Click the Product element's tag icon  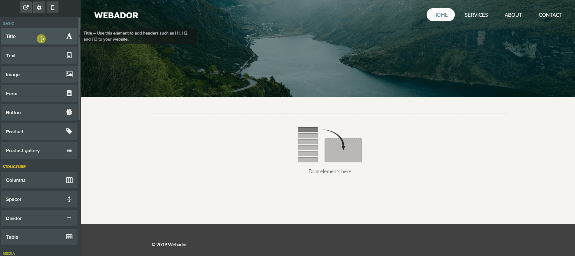point(69,131)
